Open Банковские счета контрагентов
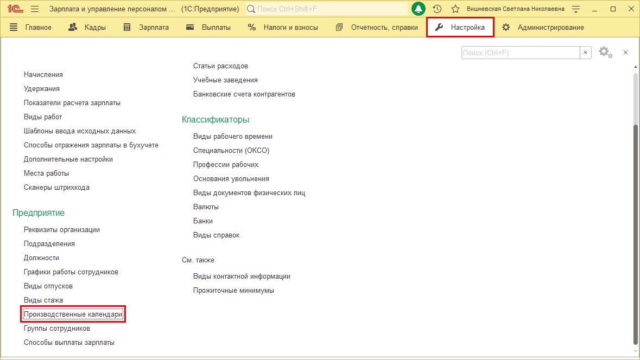This screenshot has height=360, width=640. point(244,94)
